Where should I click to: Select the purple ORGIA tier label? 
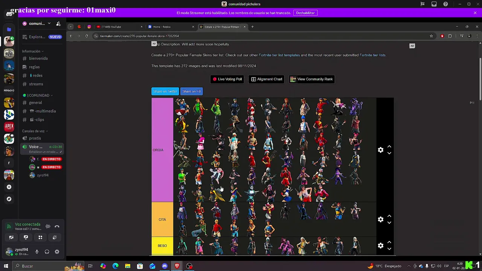(162, 150)
